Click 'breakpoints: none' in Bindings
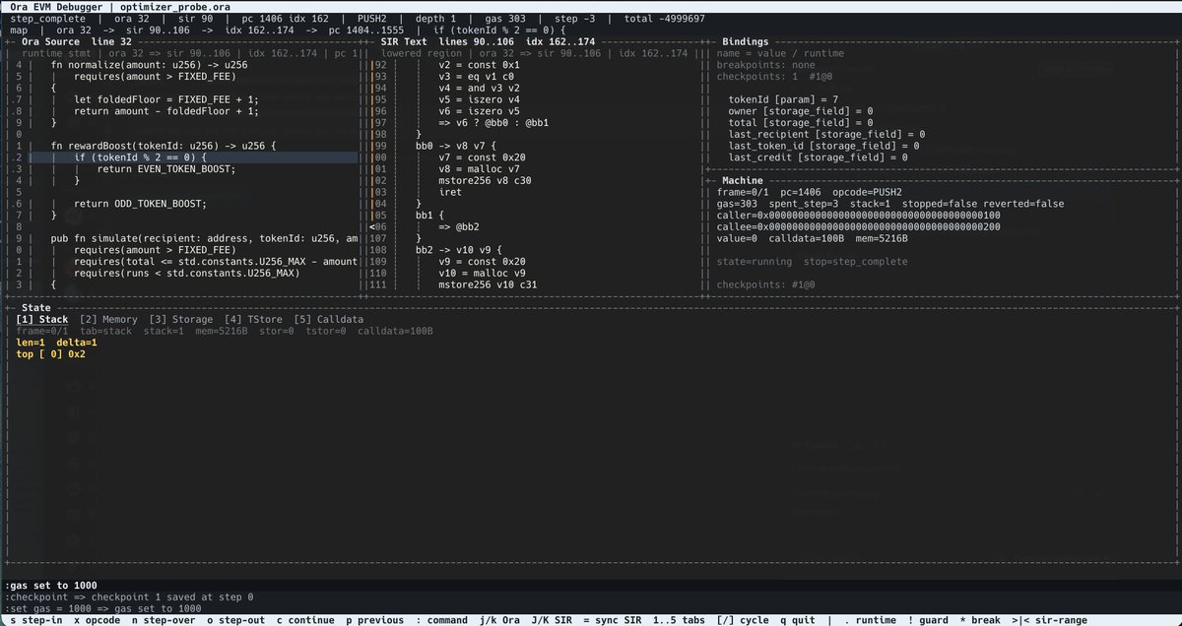 pyautogui.click(x=765, y=64)
